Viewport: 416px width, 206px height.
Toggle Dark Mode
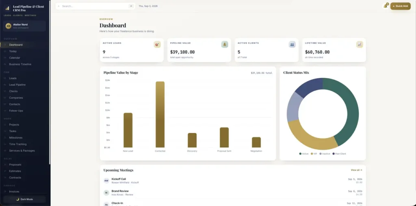[24, 199]
